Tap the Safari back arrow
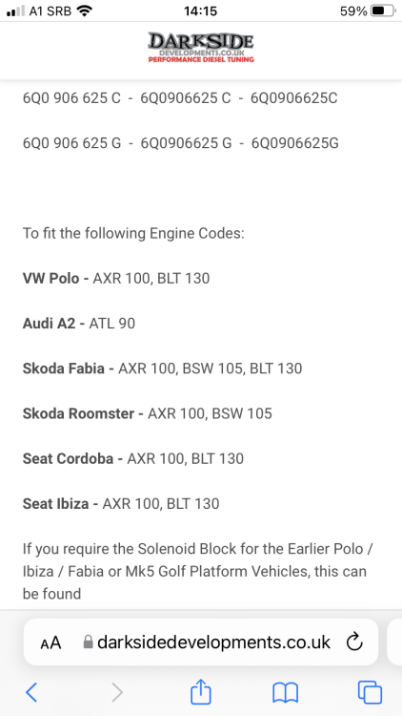Image resolution: width=402 pixels, height=716 pixels. 31,692
